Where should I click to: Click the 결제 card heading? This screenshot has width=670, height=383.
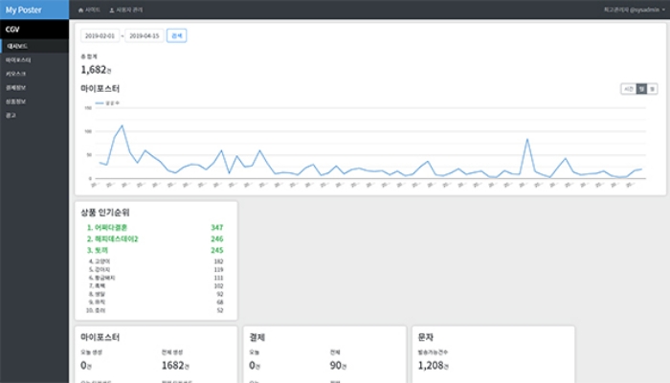[x=257, y=337]
